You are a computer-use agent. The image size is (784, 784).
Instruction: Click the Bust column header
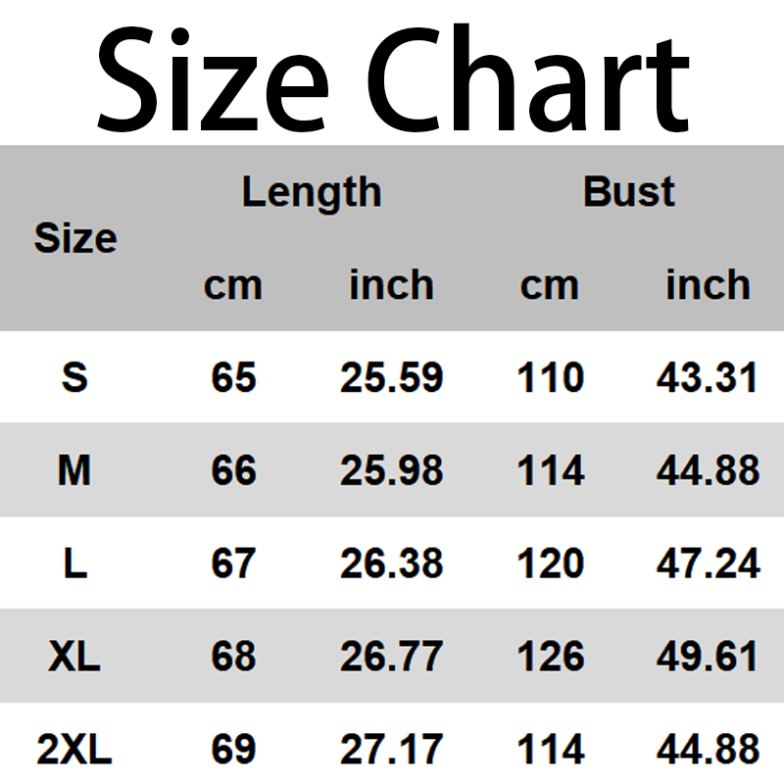[x=628, y=192]
